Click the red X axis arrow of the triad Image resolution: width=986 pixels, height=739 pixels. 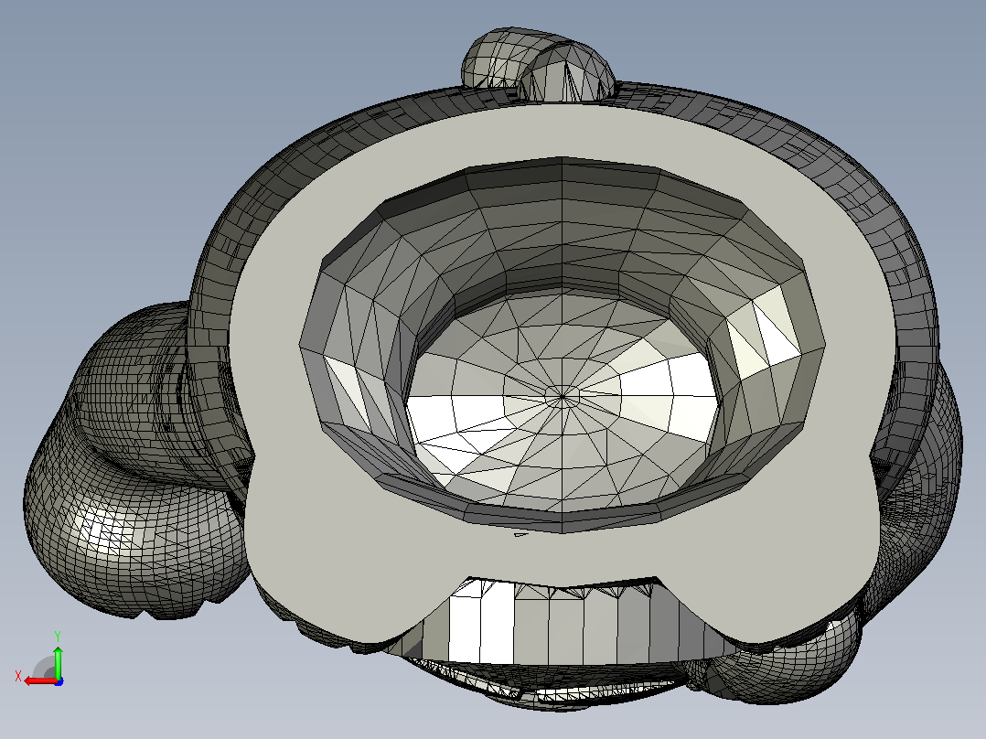point(39,681)
